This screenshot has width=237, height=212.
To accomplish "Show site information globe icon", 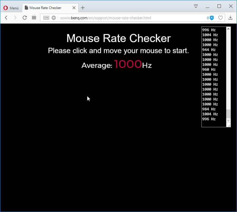I will tap(54, 18).
